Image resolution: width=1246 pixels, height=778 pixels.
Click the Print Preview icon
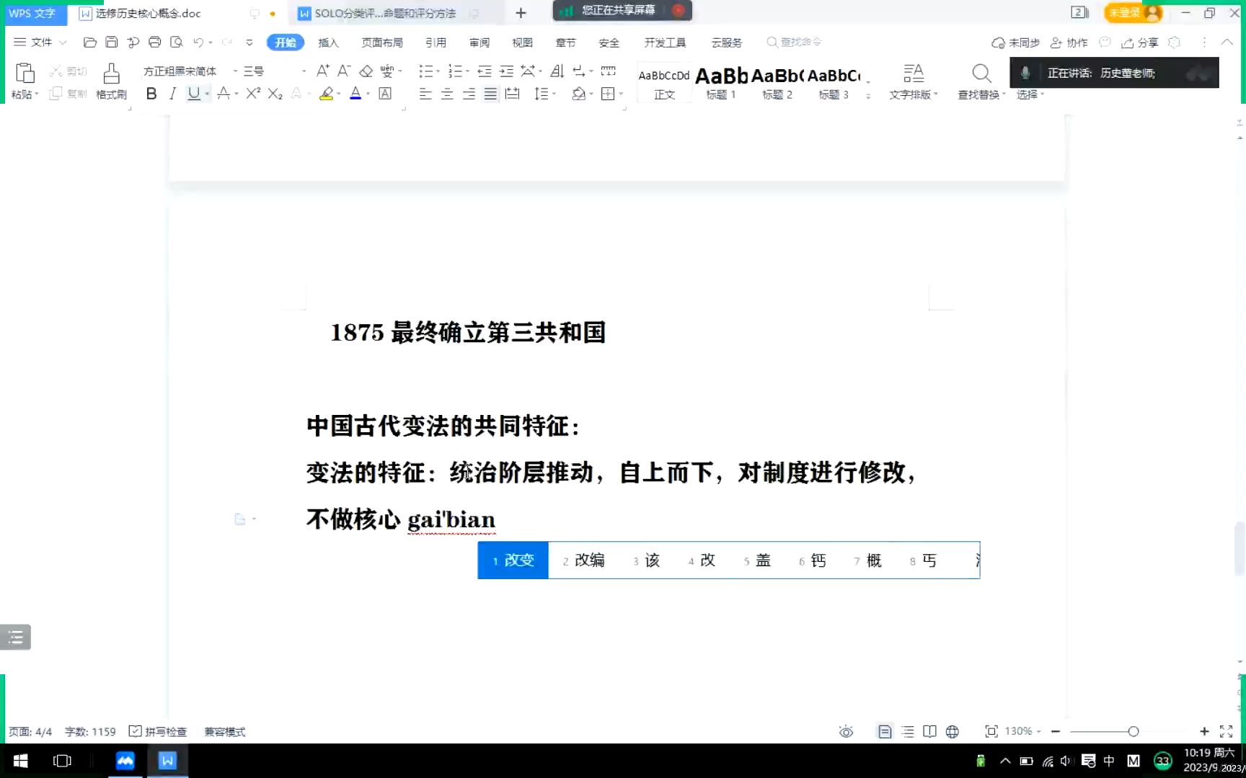coord(176,43)
